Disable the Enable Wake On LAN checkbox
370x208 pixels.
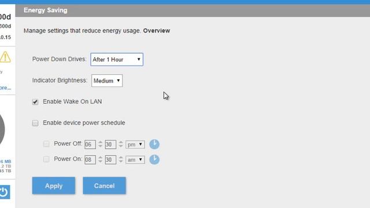tap(35, 102)
